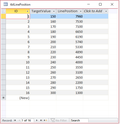
Task: Click LinePosition cell 7100
Action: (70, 26)
